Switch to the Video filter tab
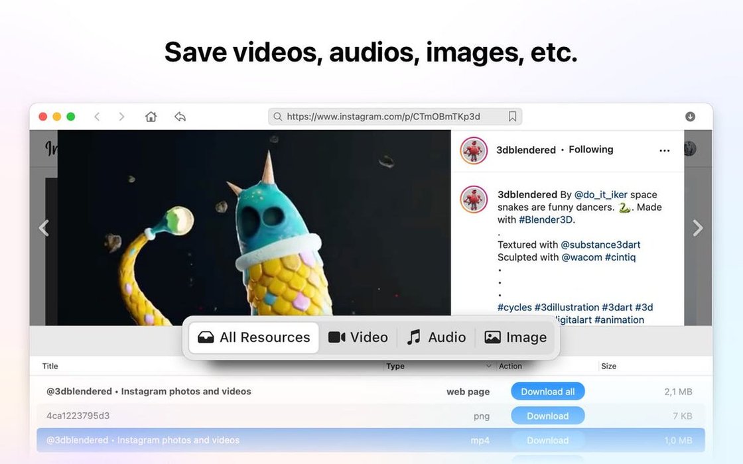The height and width of the screenshot is (464, 743). click(x=358, y=337)
